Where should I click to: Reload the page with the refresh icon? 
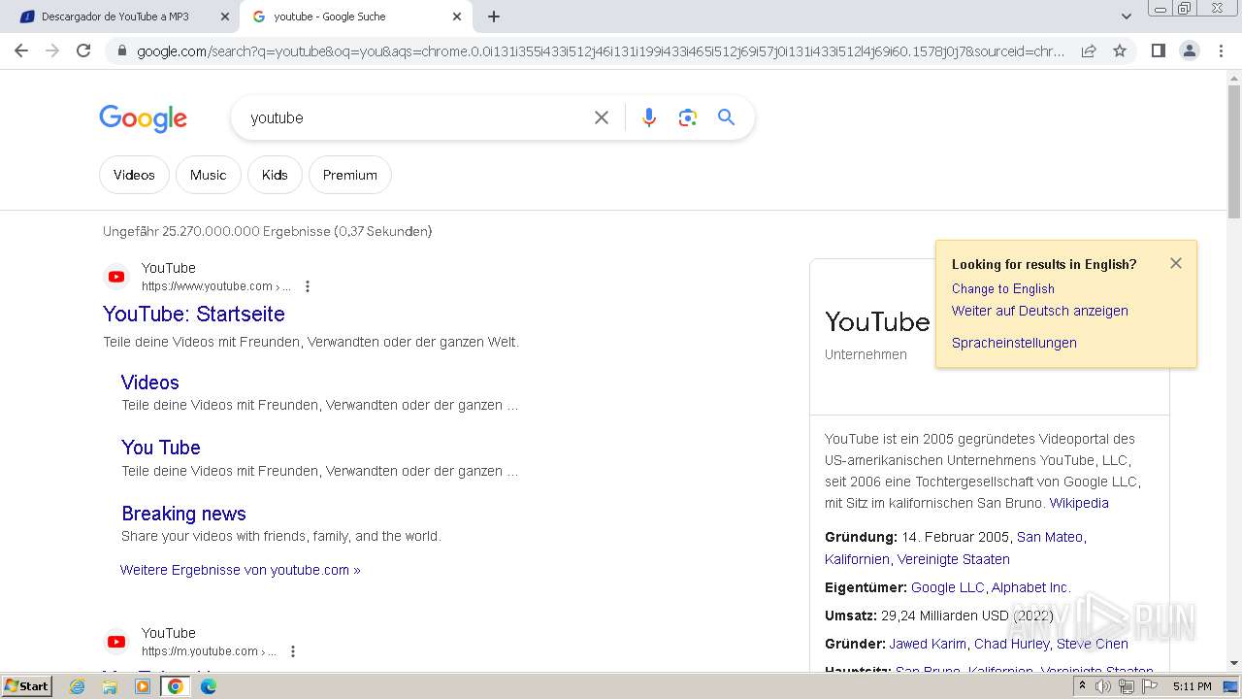(x=83, y=50)
